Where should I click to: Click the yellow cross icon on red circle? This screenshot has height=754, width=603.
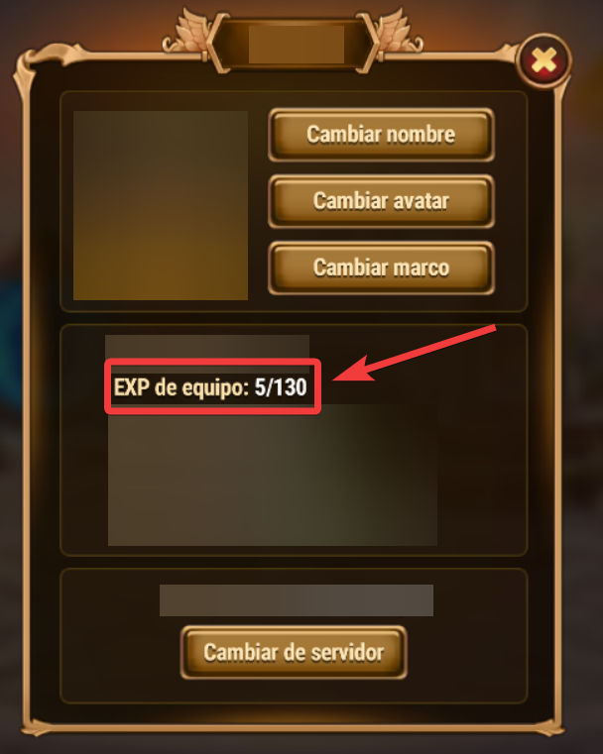pos(543,61)
